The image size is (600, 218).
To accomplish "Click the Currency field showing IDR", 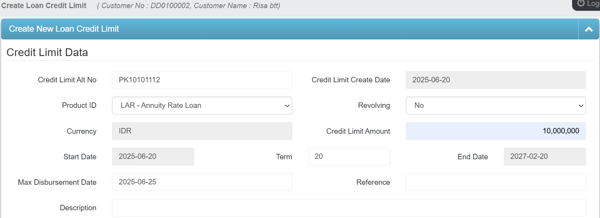I will click(202, 131).
